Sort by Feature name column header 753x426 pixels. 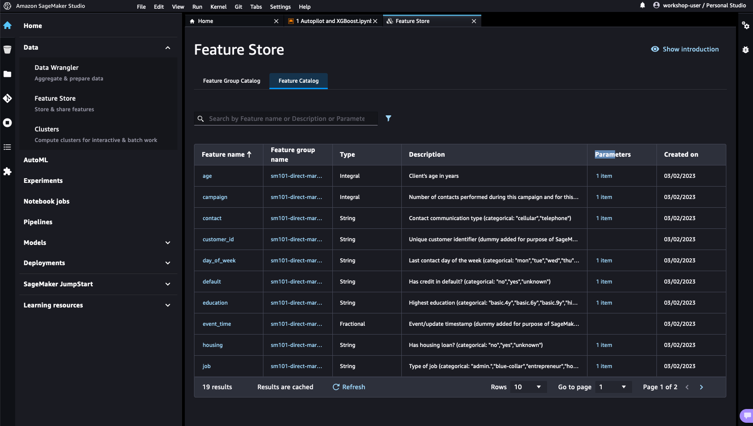point(227,154)
